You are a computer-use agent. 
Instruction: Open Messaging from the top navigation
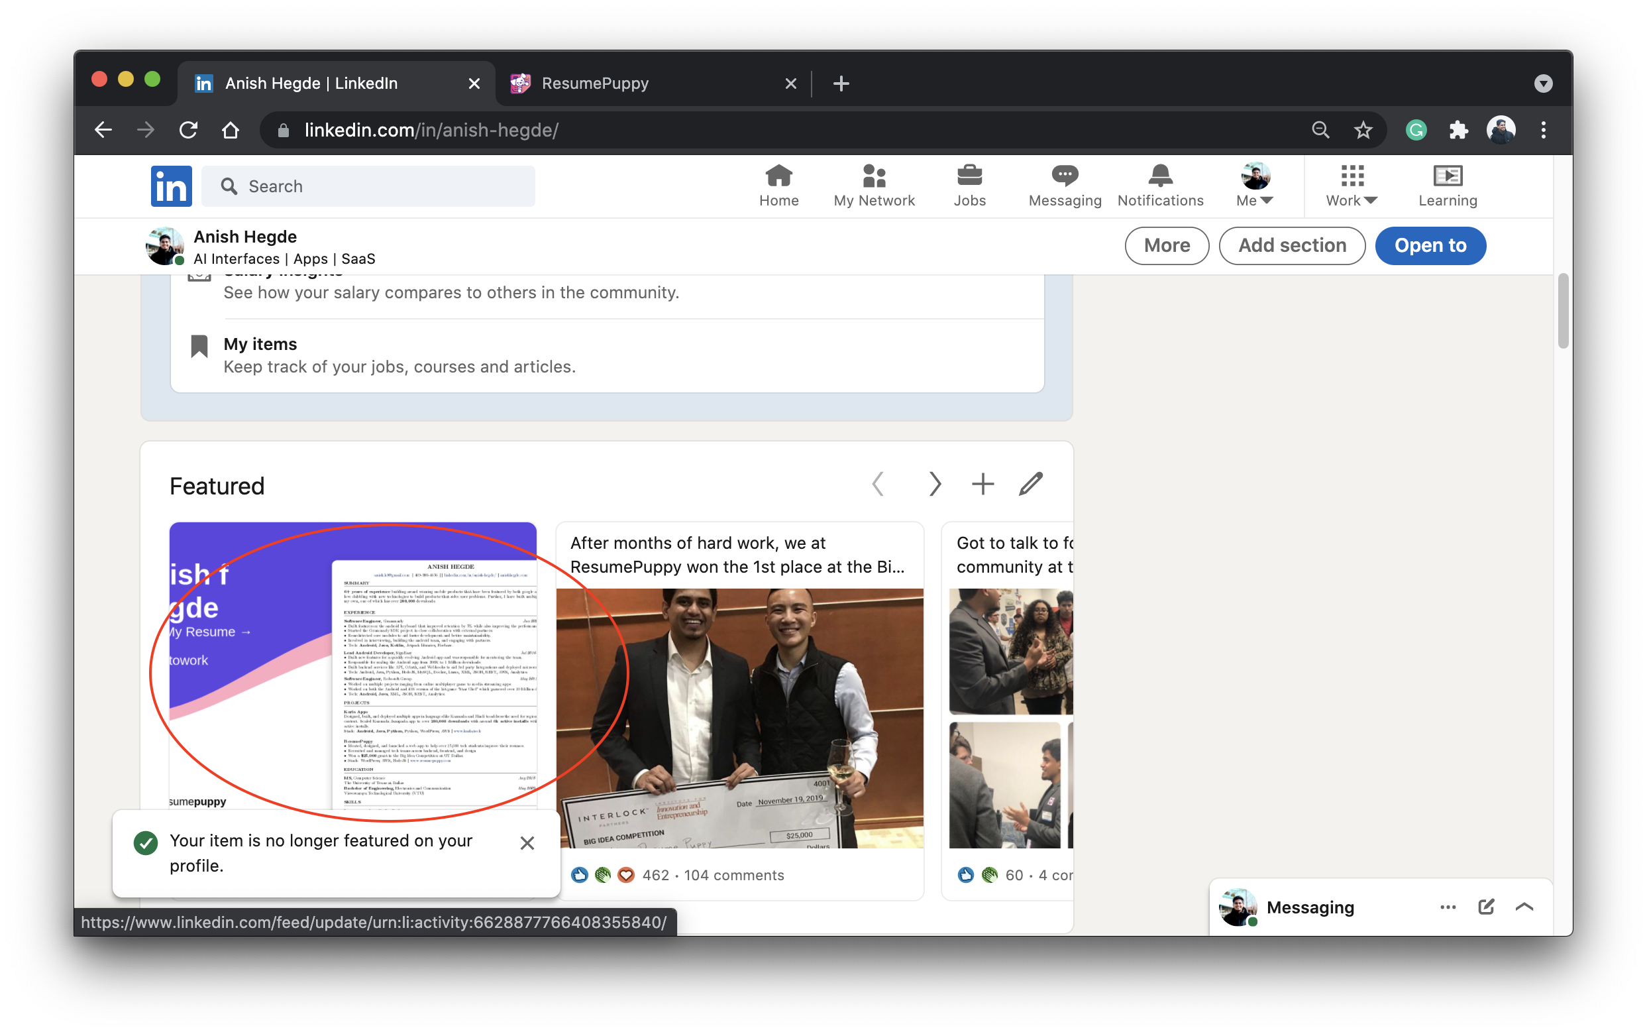(x=1065, y=186)
